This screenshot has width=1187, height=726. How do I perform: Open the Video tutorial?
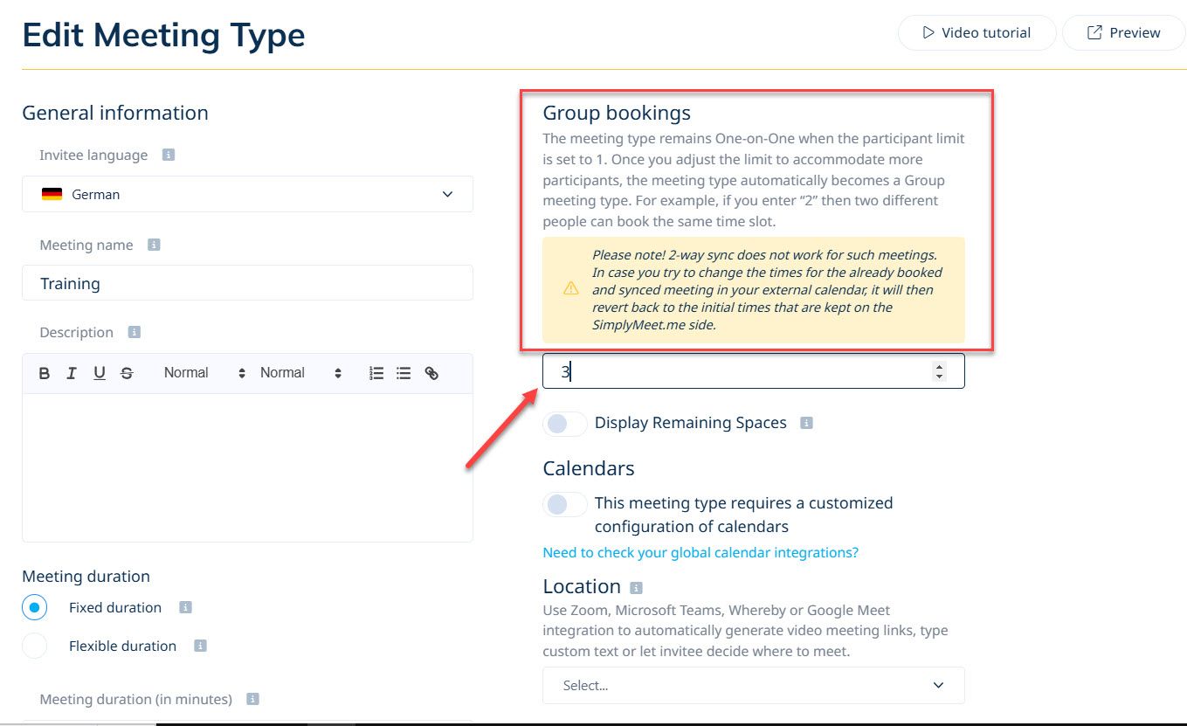(977, 32)
